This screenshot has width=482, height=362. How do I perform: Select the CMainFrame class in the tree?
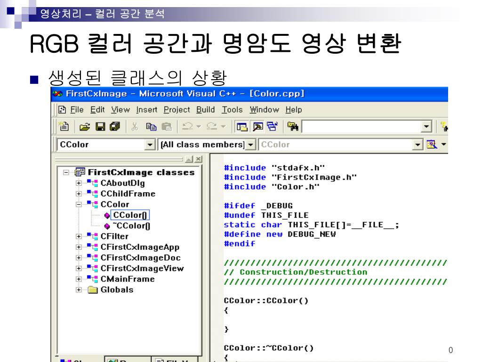[128, 279]
